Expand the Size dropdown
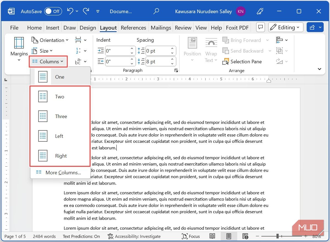This screenshot has height=242, width=330. click(x=42, y=51)
